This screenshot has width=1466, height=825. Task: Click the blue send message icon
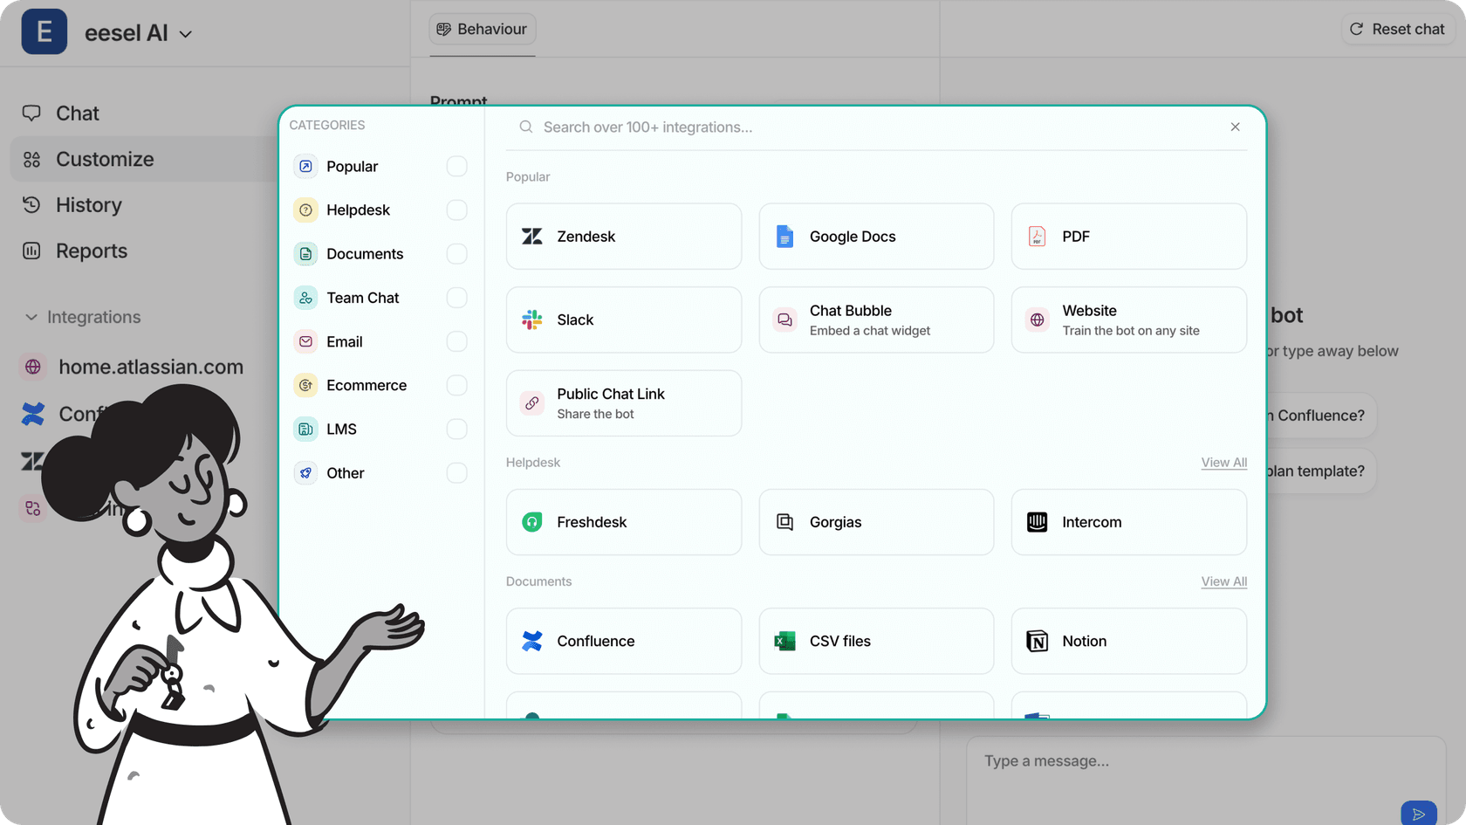[x=1419, y=813]
